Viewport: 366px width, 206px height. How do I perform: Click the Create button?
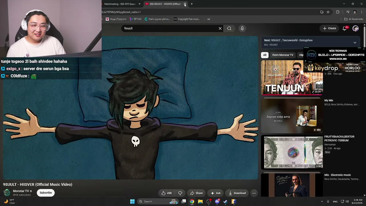[x=329, y=28]
